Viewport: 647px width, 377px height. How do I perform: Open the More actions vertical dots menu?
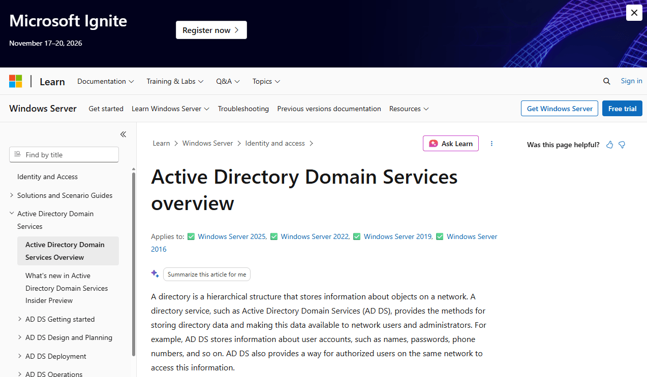[491, 144]
